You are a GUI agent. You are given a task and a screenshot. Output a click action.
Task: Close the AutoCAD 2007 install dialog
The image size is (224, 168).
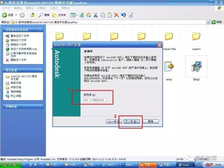(x=160, y=45)
